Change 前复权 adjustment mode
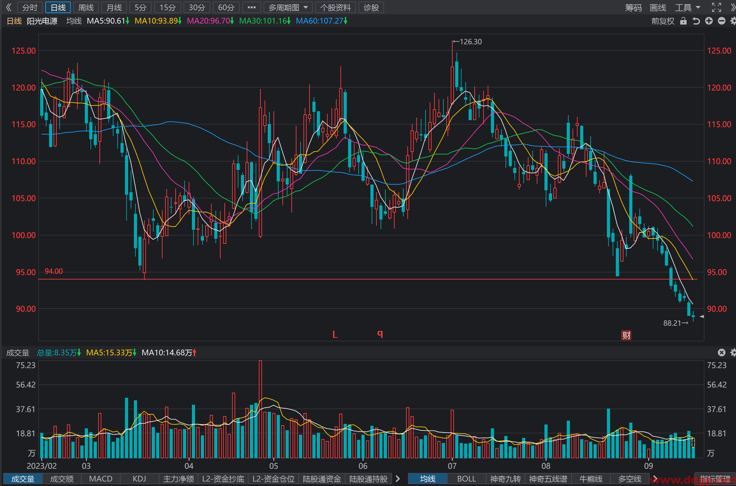The image size is (736, 486). (x=663, y=21)
